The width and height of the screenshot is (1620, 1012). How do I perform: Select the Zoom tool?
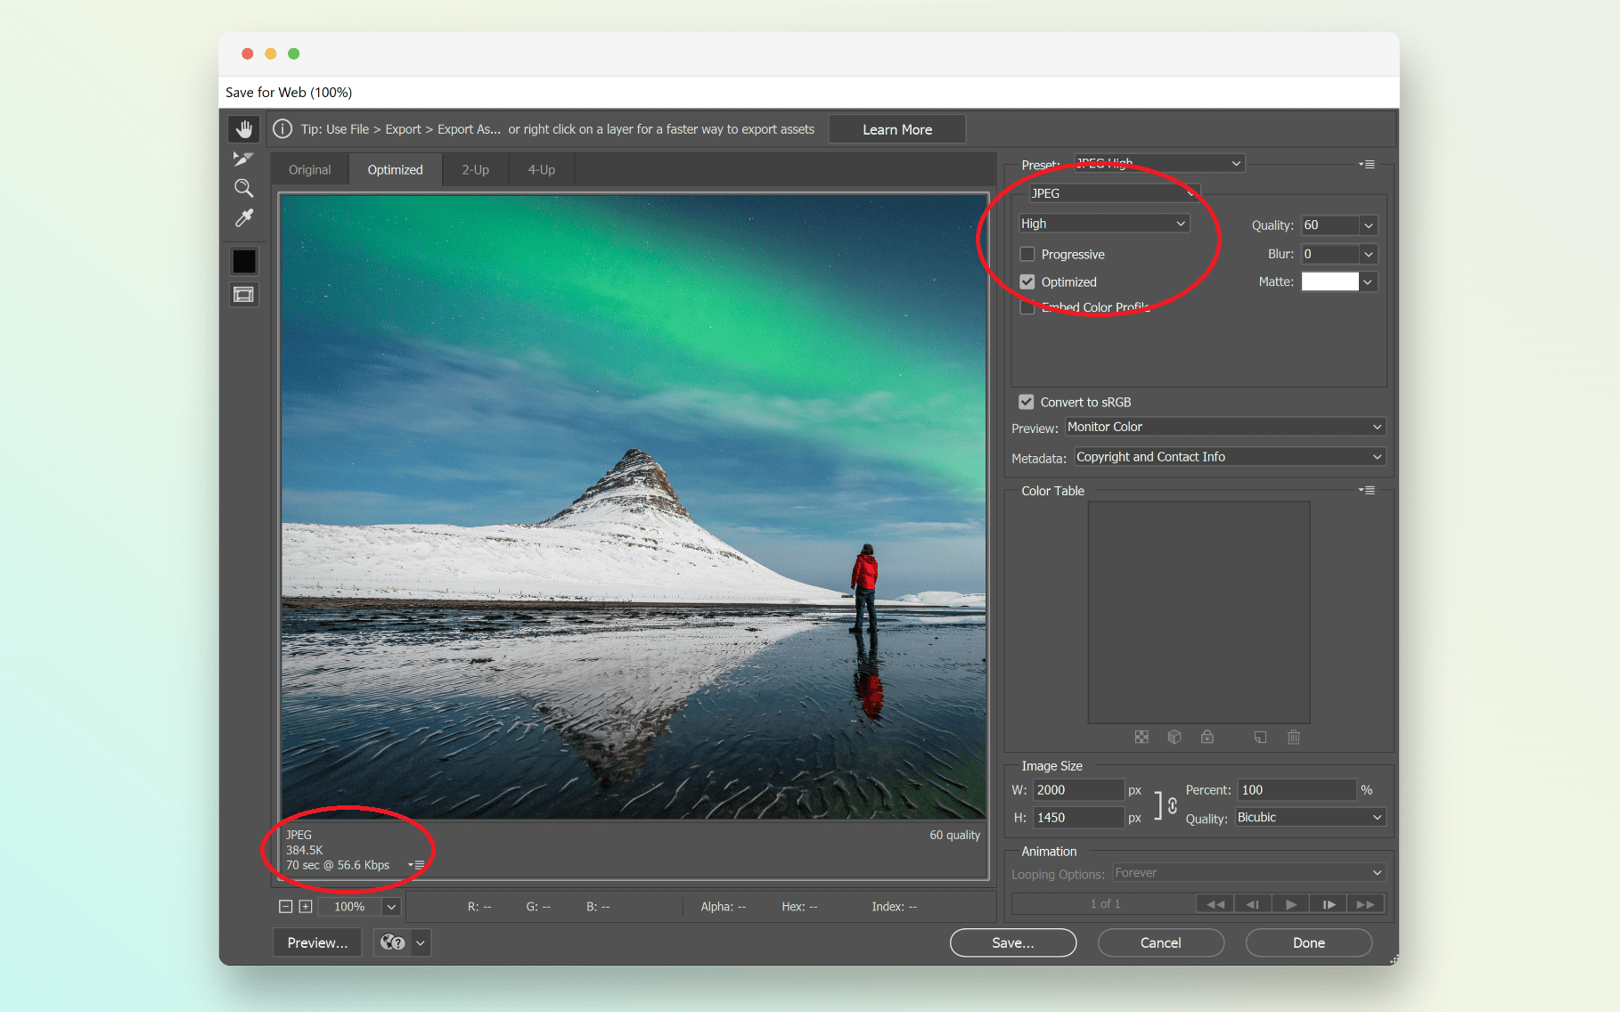(243, 188)
